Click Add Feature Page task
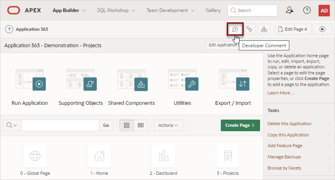Screen dimensions: 335x180 (x=285, y=146)
